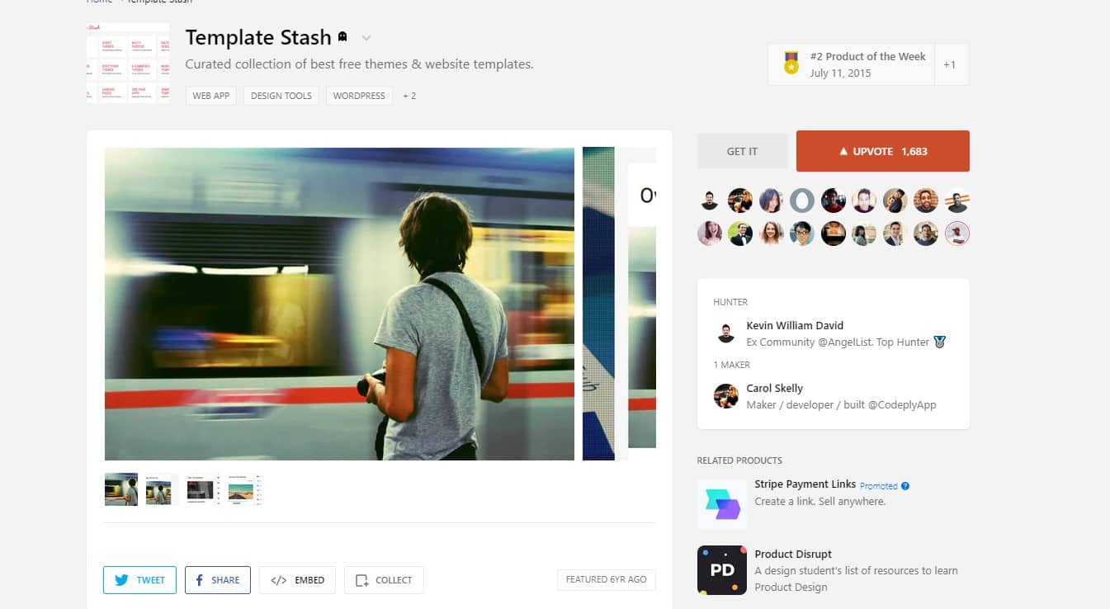This screenshot has height=609, width=1110.
Task: Open the Stripe Payment Links logo
Action: (x=722, y=504)
